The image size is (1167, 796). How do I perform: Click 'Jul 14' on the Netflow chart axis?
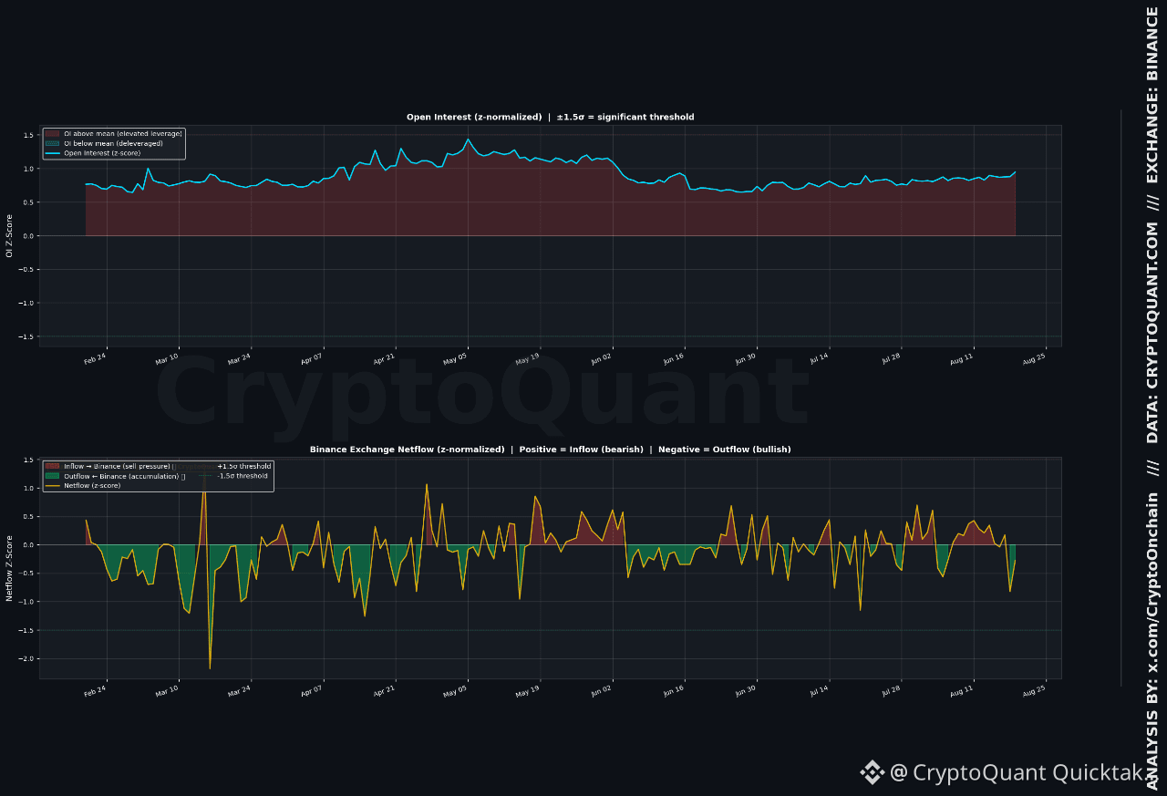pyautogui.click(x=817, y=691)
